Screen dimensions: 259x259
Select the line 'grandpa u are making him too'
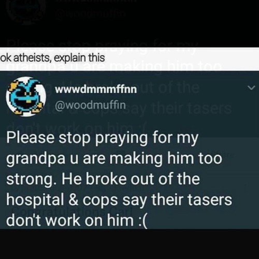pos(114,159)
